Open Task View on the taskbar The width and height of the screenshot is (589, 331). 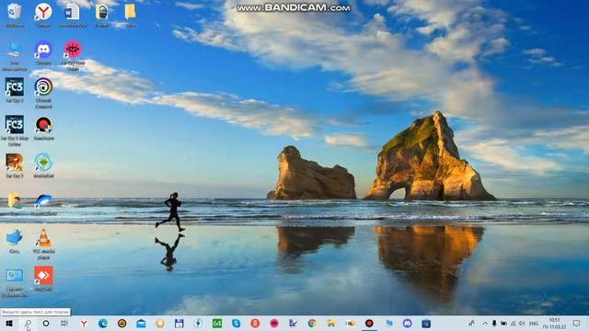pos(64,324)
